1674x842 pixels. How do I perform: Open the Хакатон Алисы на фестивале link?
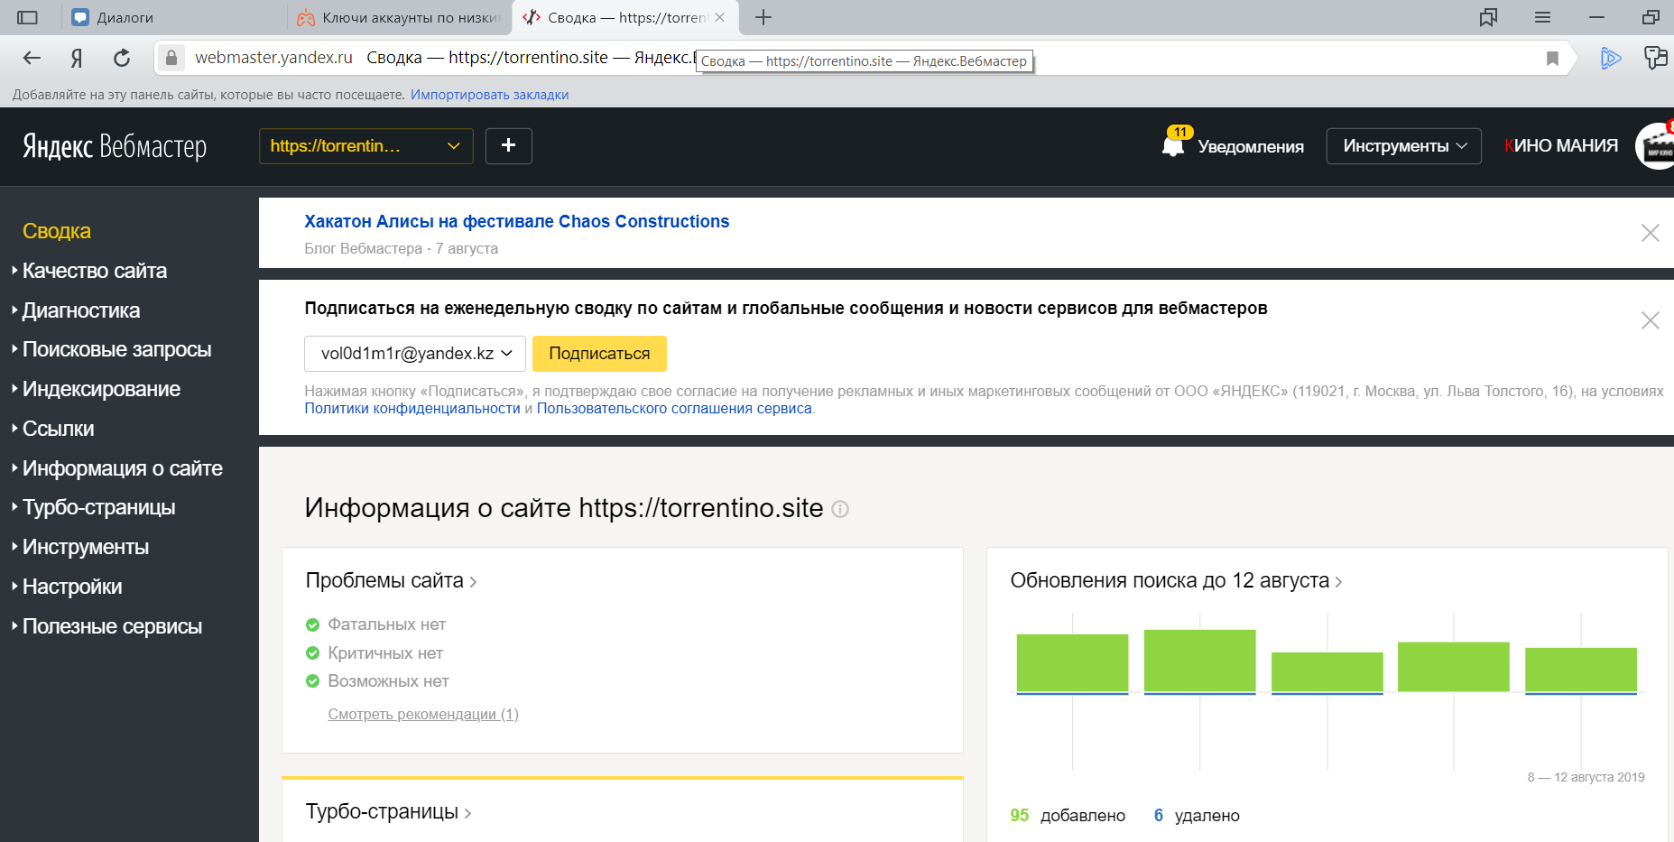516,221
